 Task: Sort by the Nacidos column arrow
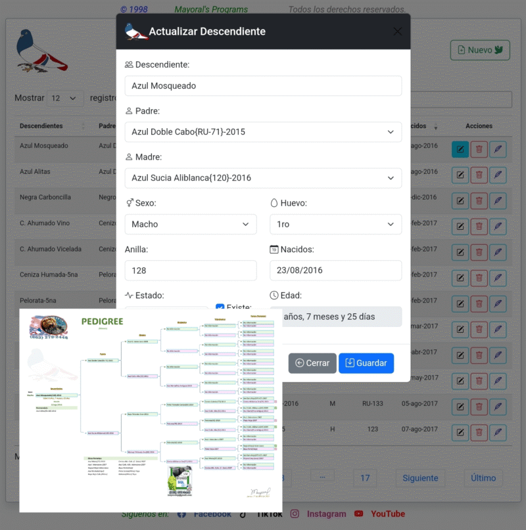[x=436, y=128]
